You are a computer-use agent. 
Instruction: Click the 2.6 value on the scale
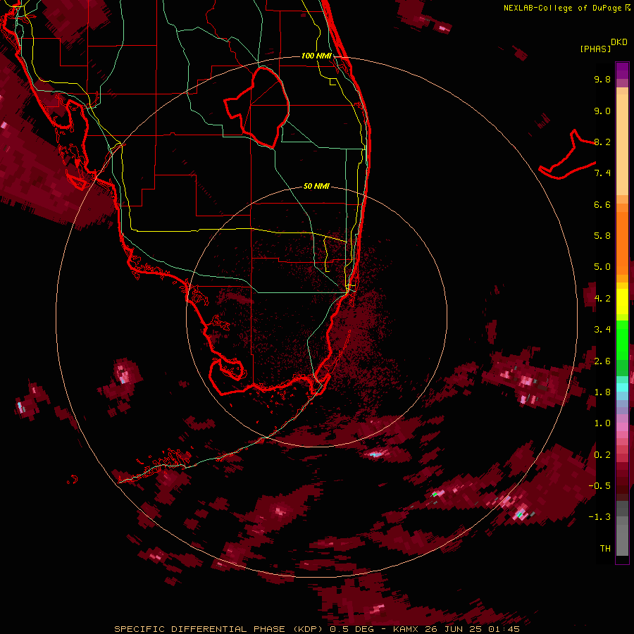tap(602, 361)
